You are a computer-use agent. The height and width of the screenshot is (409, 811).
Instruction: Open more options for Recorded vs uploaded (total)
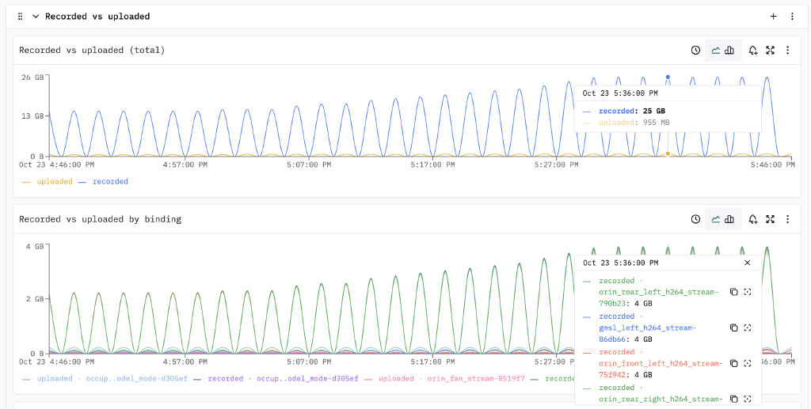pyautogui.click(x=788, y=50)
